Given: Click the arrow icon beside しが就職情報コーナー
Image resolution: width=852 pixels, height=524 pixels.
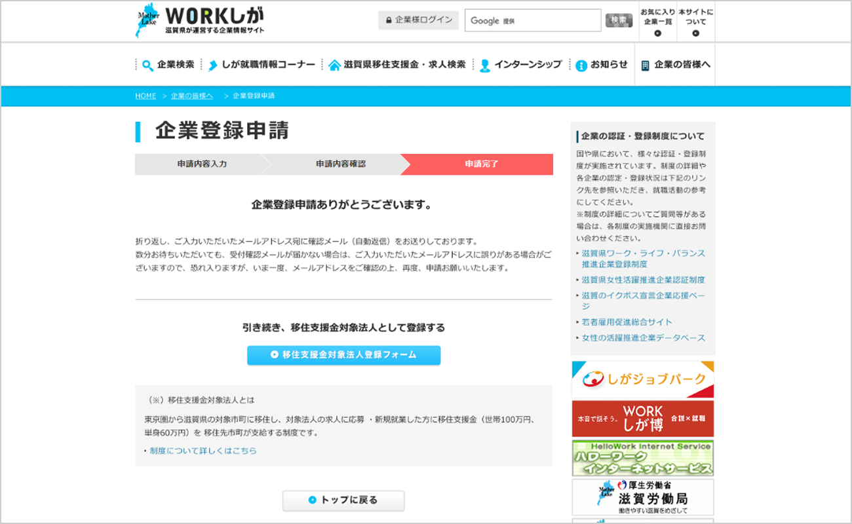Looking at the screenshot, I should pos(212,65).
